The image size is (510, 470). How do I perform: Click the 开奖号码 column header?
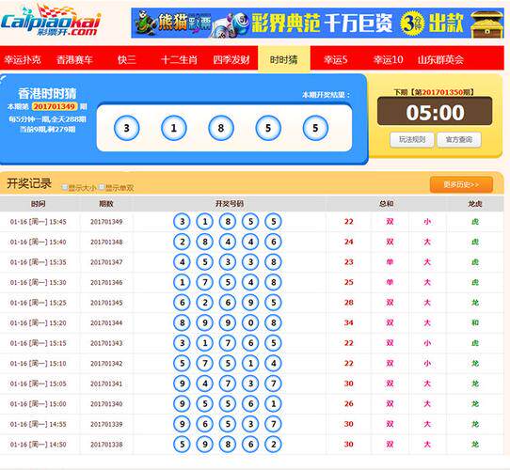[x=230, y=204]
